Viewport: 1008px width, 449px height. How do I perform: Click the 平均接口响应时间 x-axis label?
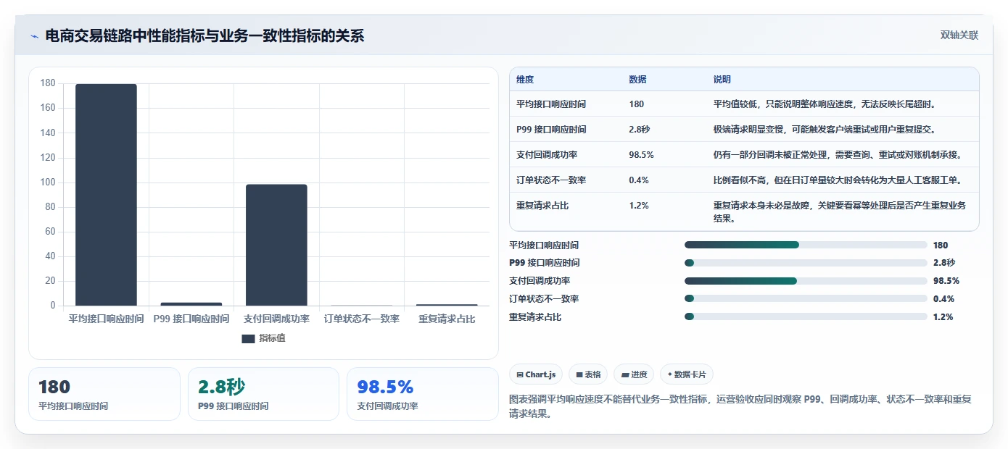106,319
